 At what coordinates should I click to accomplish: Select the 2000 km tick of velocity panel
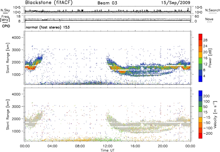pyautogui.click(x=16, y=119)
